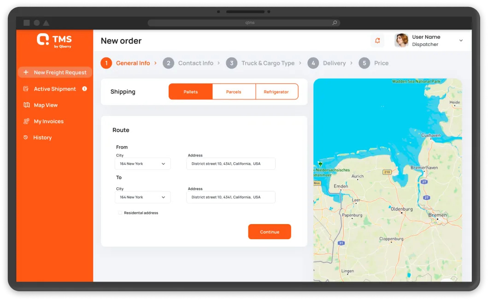
Task: Click the TMS by Qberry logo
Action: [54, 40]
